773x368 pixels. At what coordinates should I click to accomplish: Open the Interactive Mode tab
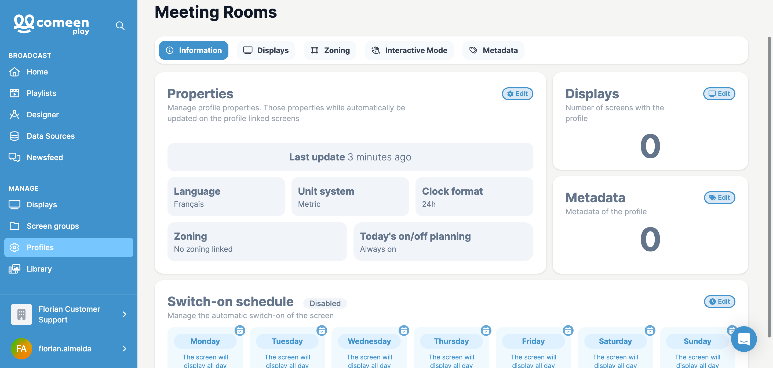tap(409, 50)
